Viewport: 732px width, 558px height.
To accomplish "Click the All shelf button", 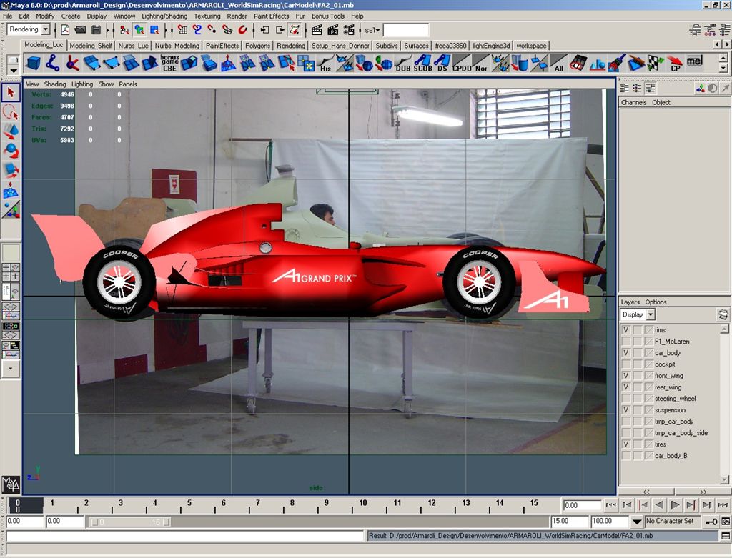I will pos(558,63).
